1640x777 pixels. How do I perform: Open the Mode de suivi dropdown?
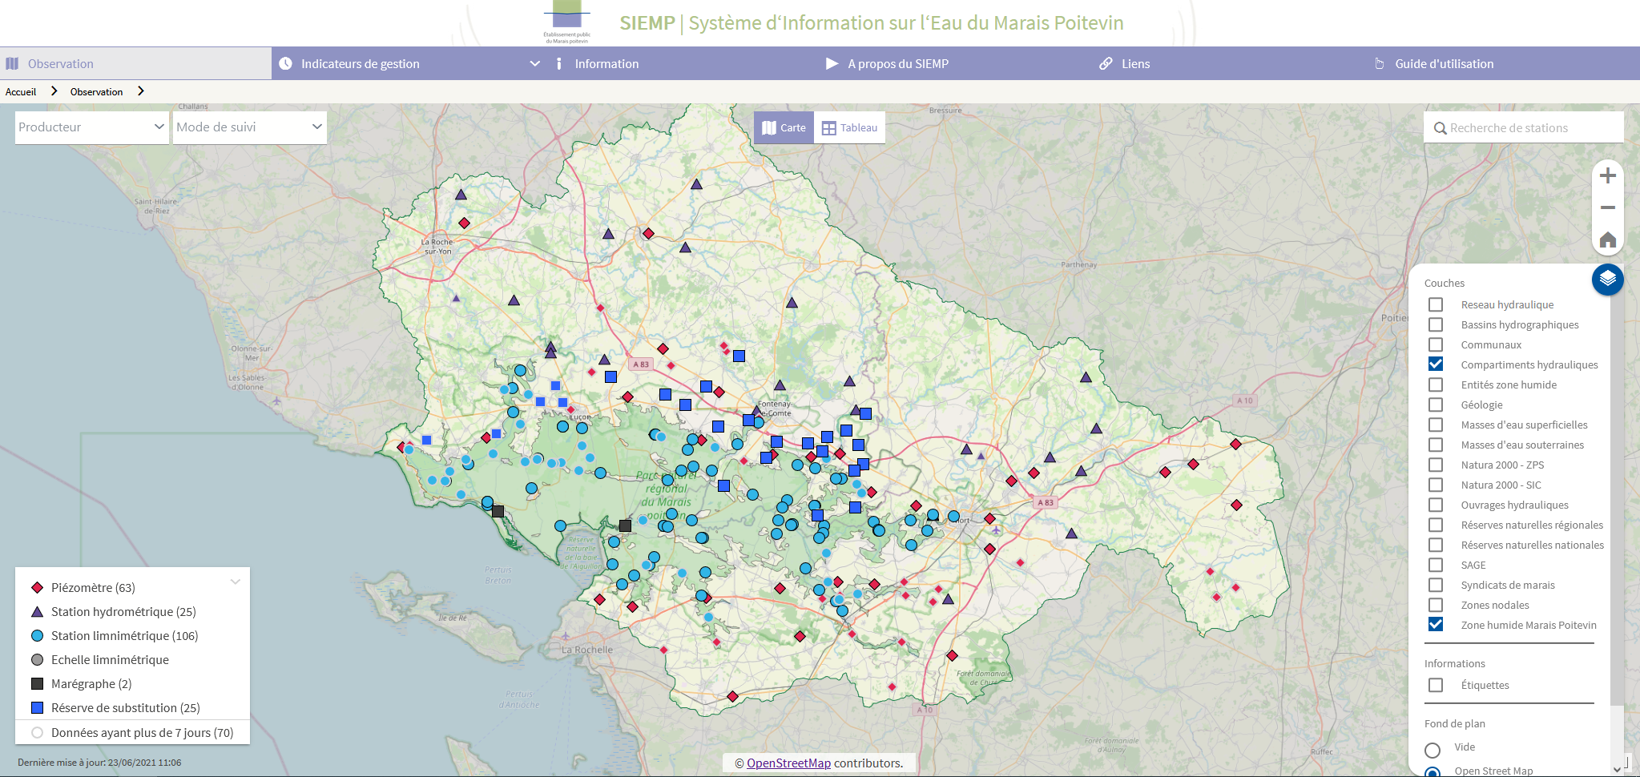click(x=250, y=127)
